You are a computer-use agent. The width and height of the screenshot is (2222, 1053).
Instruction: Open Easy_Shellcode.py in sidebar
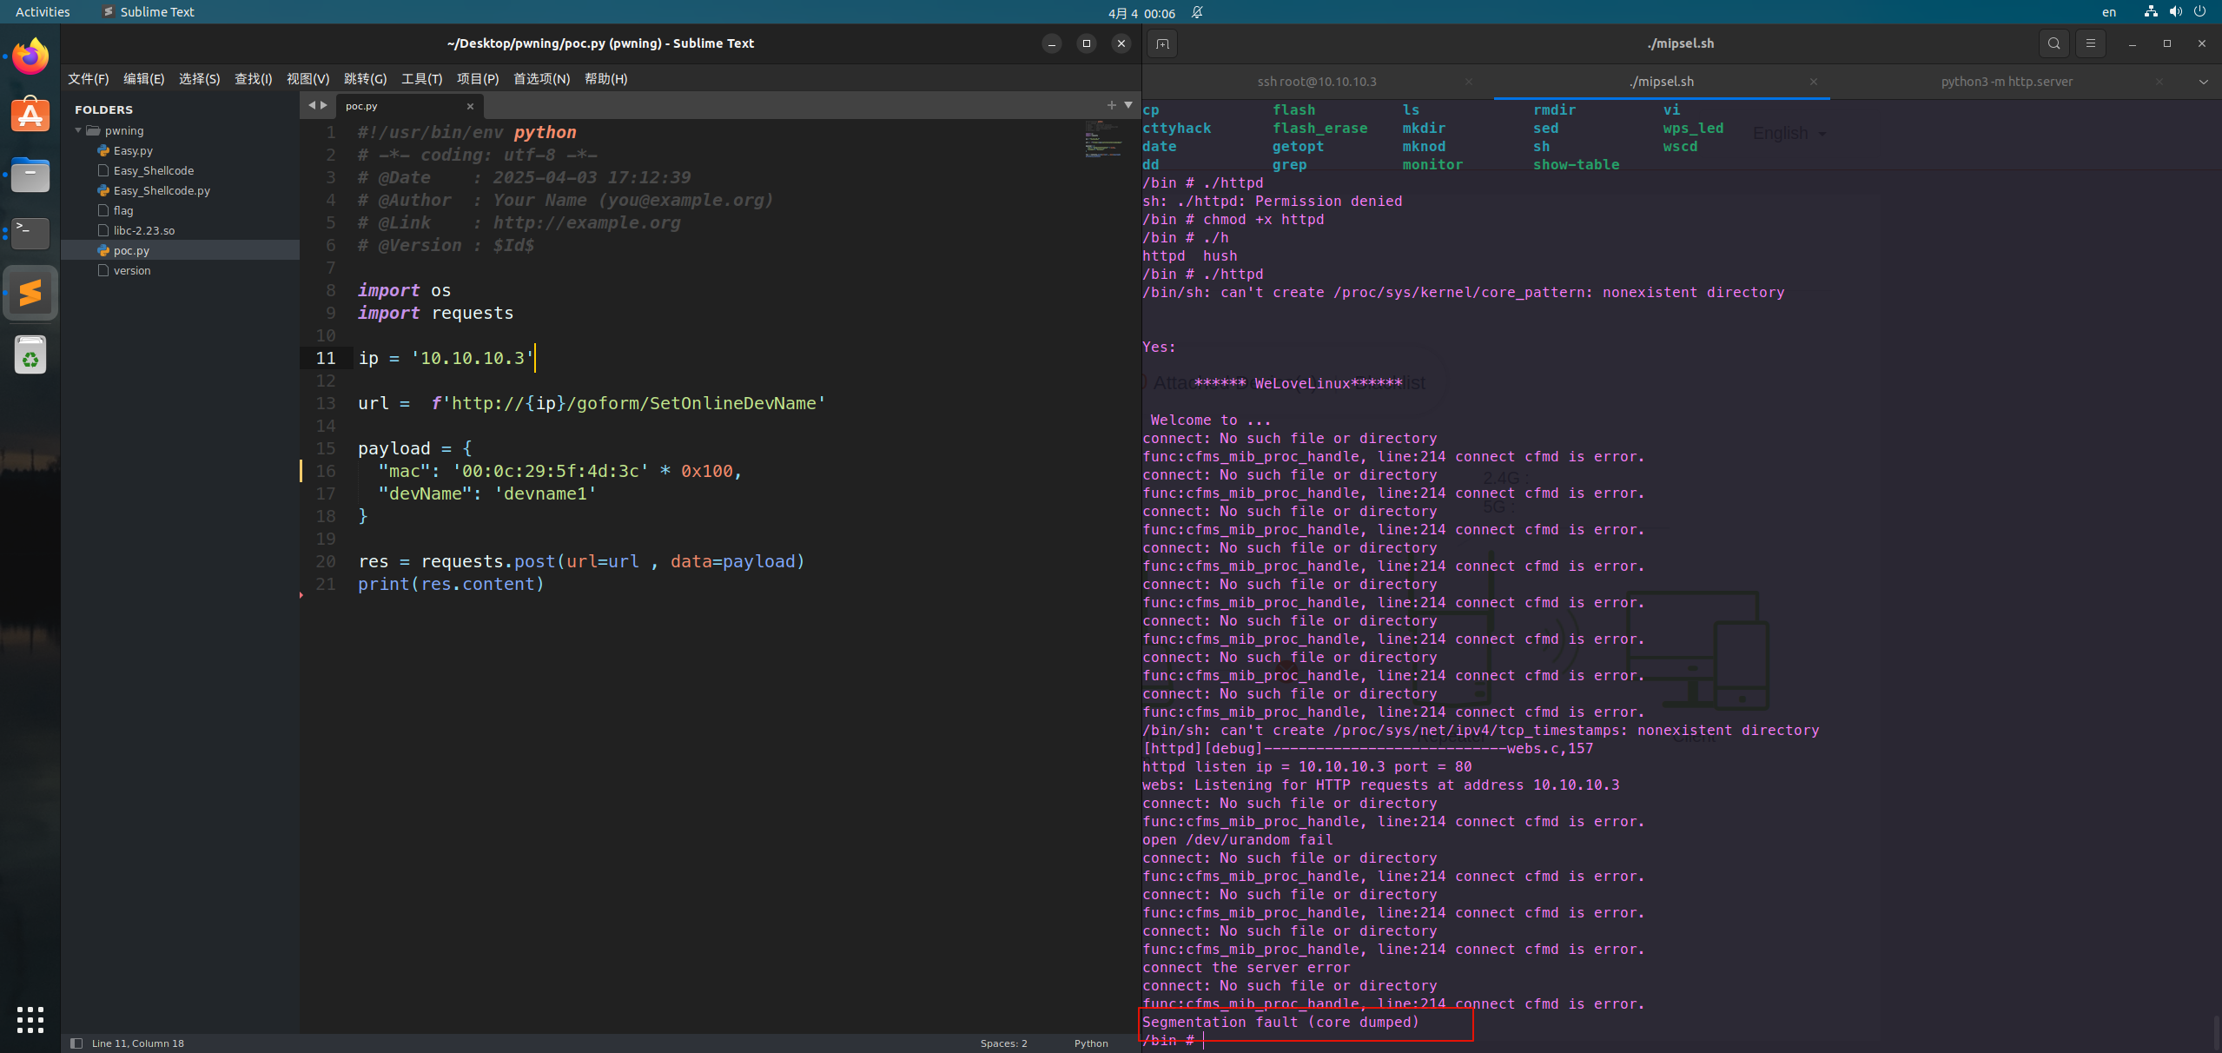(x=162, y=190)
